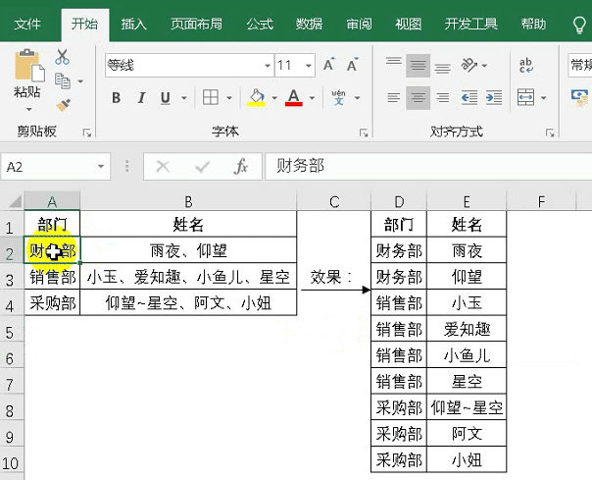
Task: Apply the yellow fill color bucket
Action: pyautogui.click(x=257, y=98)
